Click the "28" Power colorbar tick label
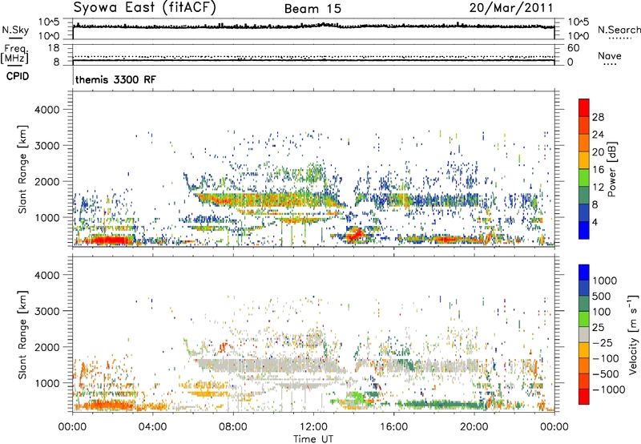The image size is (641, 444). point(598,117)
